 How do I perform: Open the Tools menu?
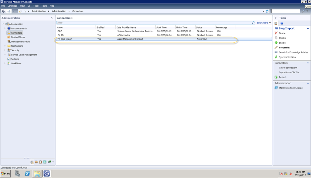(x=36, y=6)
